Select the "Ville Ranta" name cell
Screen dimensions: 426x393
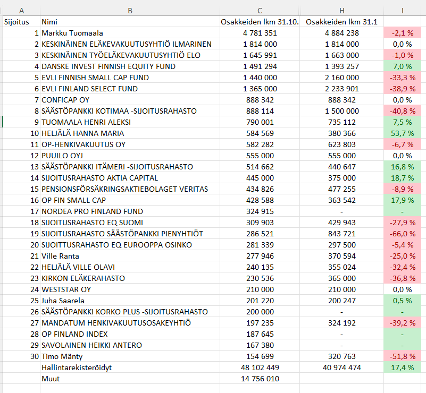(x=130, y=256)
